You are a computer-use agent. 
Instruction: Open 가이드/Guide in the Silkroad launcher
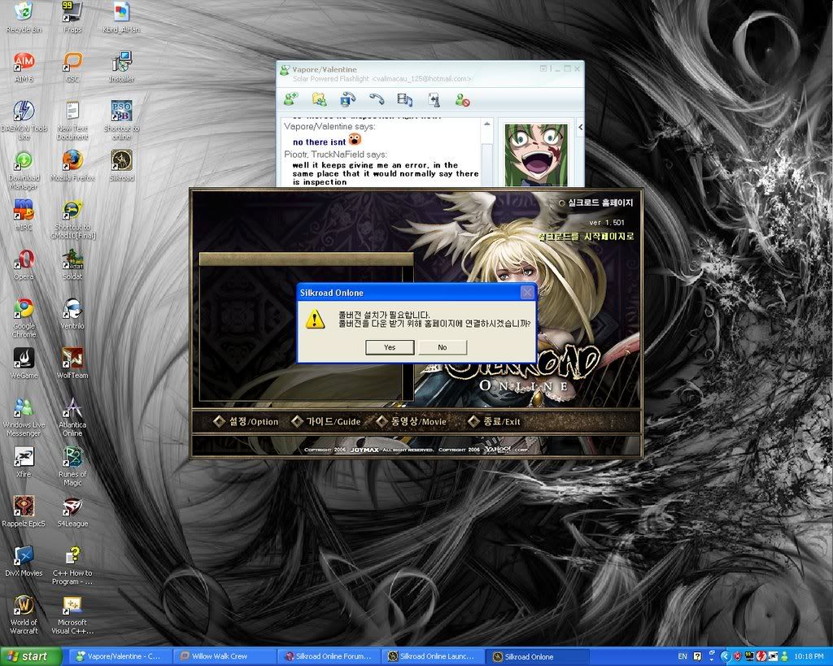[x=326, y=422]
